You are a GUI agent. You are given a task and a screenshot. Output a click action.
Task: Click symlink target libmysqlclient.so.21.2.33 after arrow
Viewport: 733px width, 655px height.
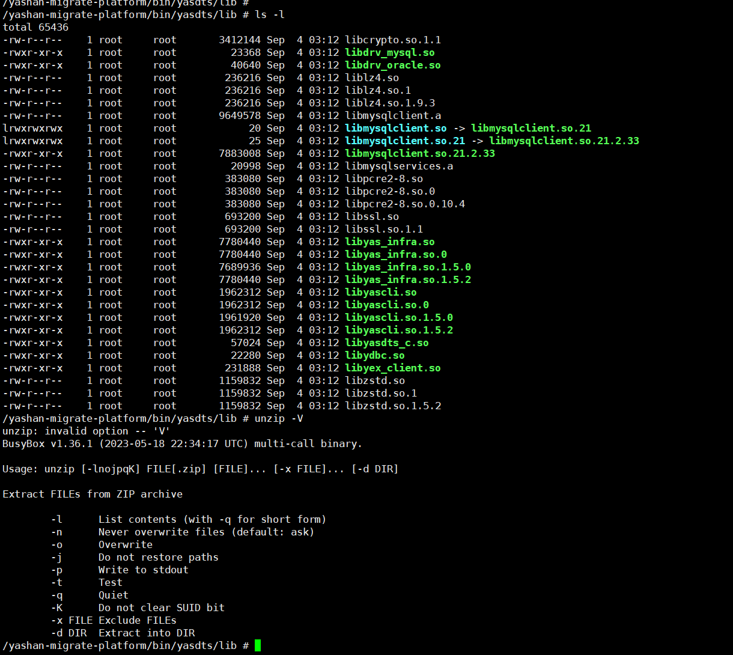pyautogui.click(x=564, y=141)
